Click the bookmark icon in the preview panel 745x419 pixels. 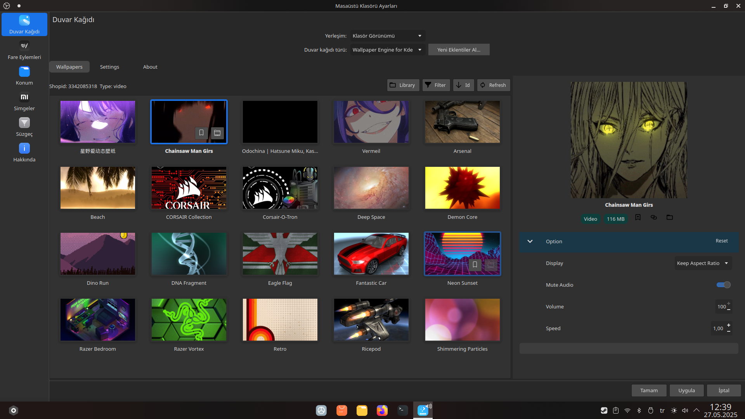[638, 217]
